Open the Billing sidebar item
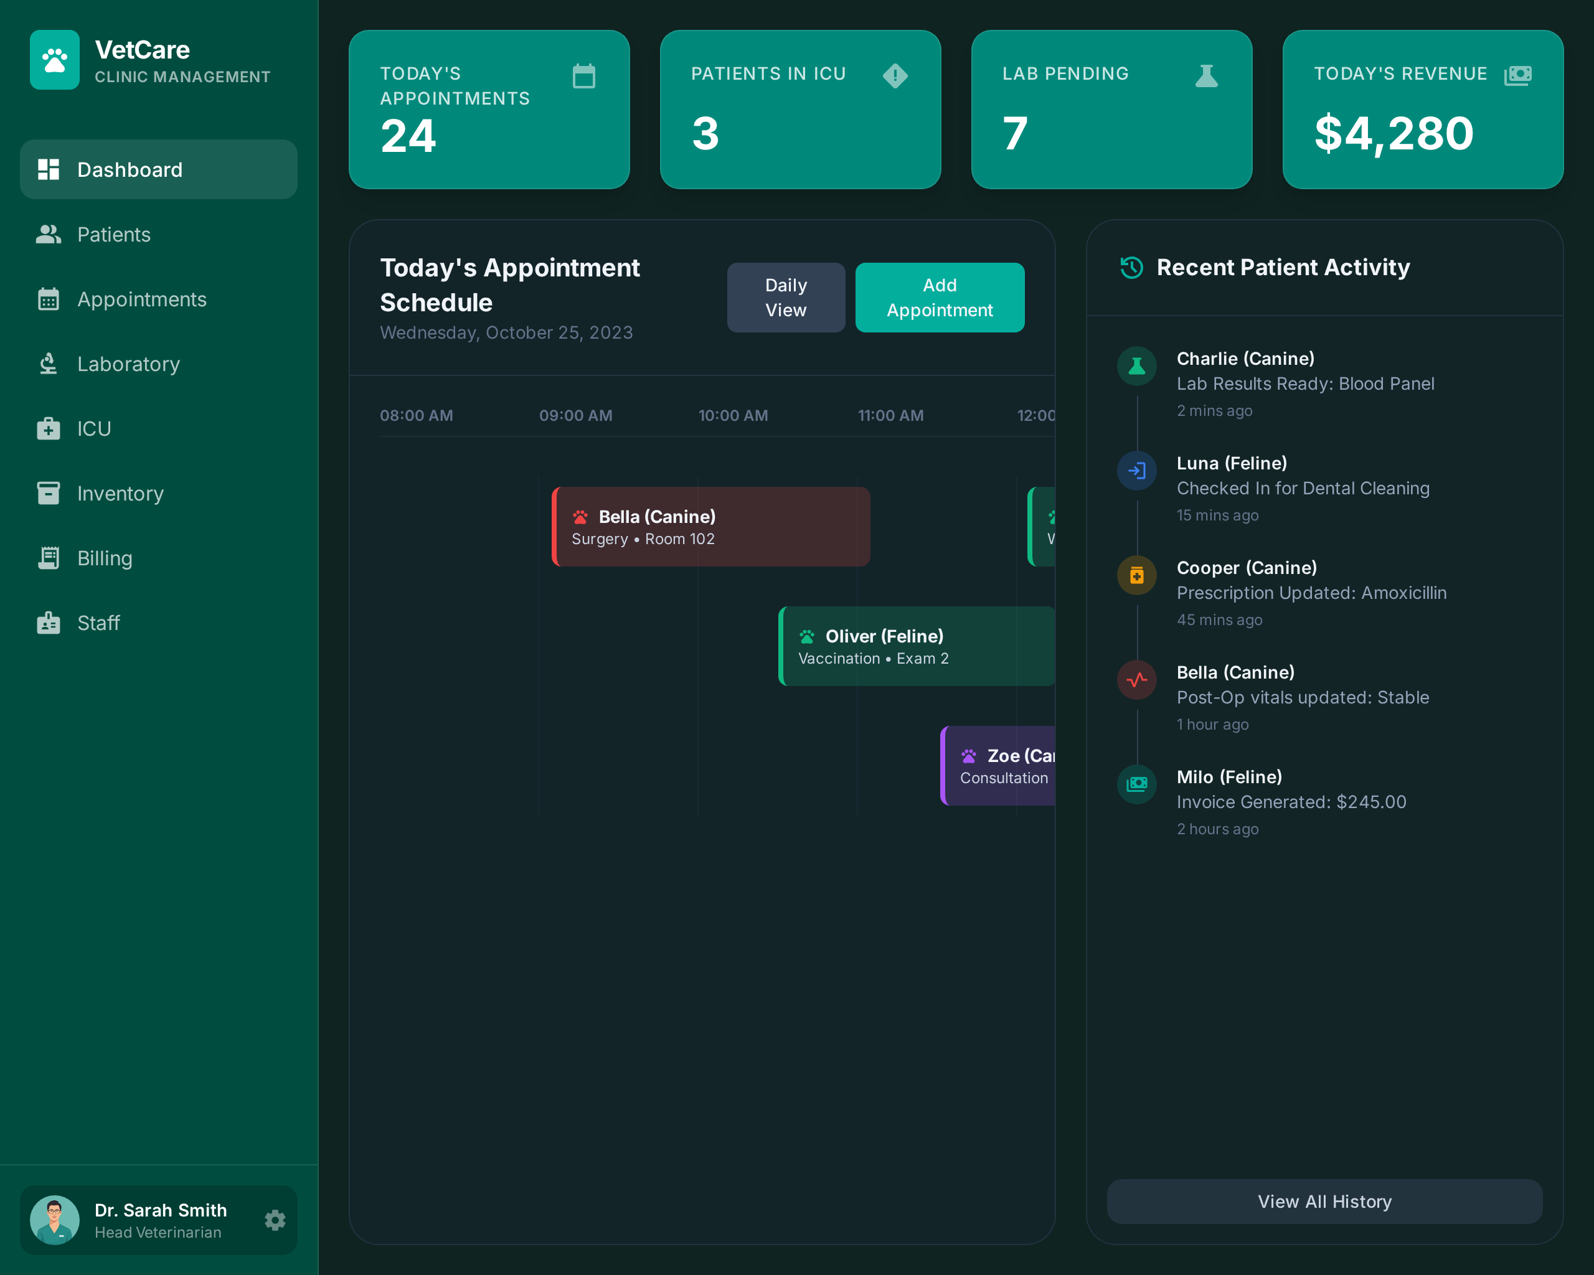The height and width of the screenshot is (1275, 1594). 104,558
